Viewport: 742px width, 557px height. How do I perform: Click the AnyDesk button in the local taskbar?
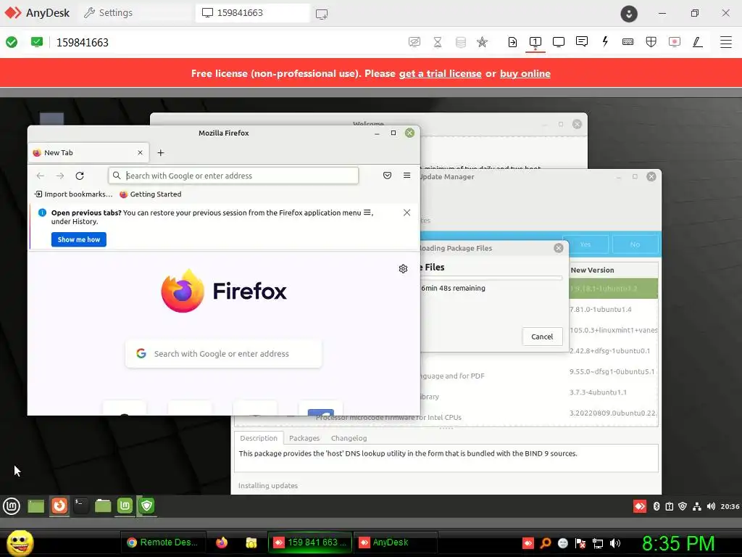tap(396, 542)
